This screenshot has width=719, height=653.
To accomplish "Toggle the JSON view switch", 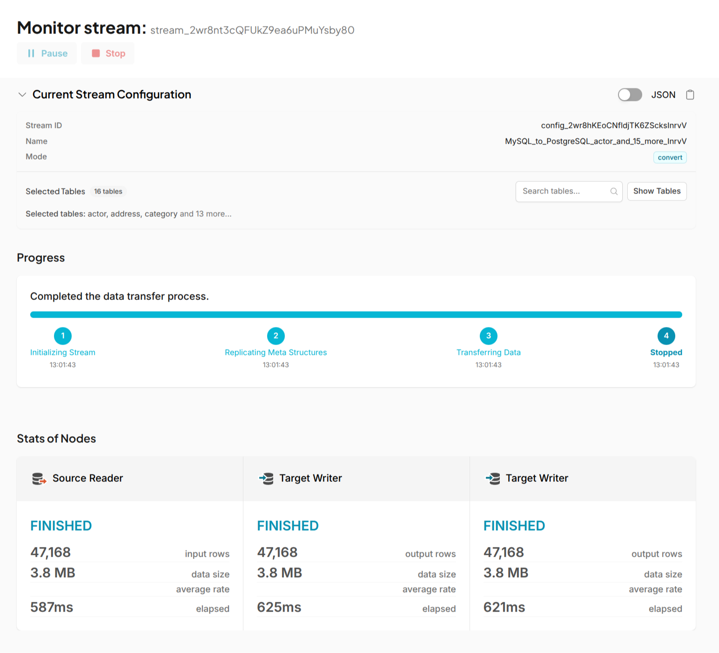I will (630, 94).
